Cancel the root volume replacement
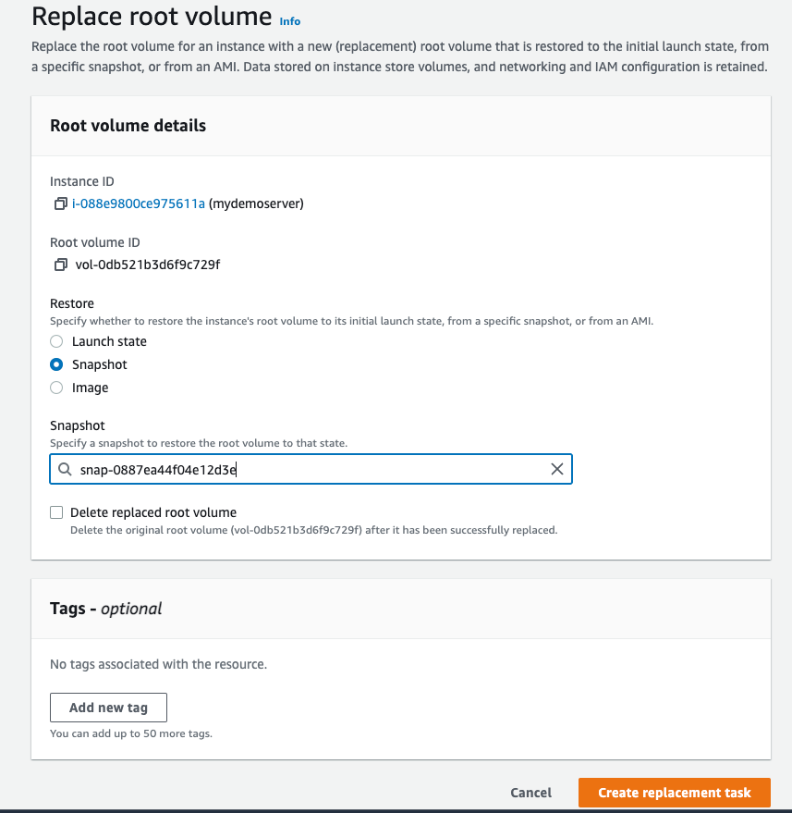Image resolution: width=792 pixels, height=813 pixels. [531, 793]
